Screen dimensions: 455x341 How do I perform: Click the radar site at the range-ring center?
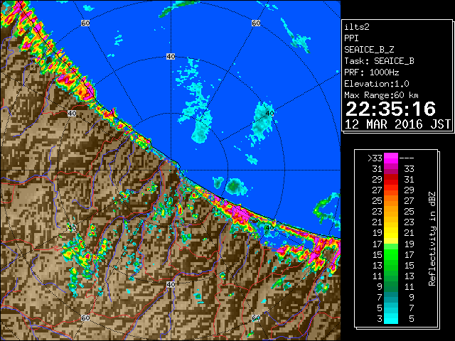pos(171,170)
